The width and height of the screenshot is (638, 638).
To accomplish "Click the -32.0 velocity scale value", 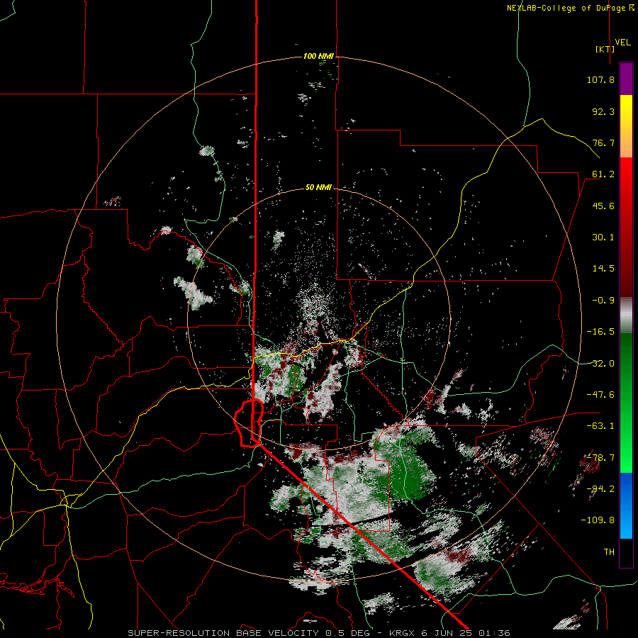I will click(x=600, y=364).
